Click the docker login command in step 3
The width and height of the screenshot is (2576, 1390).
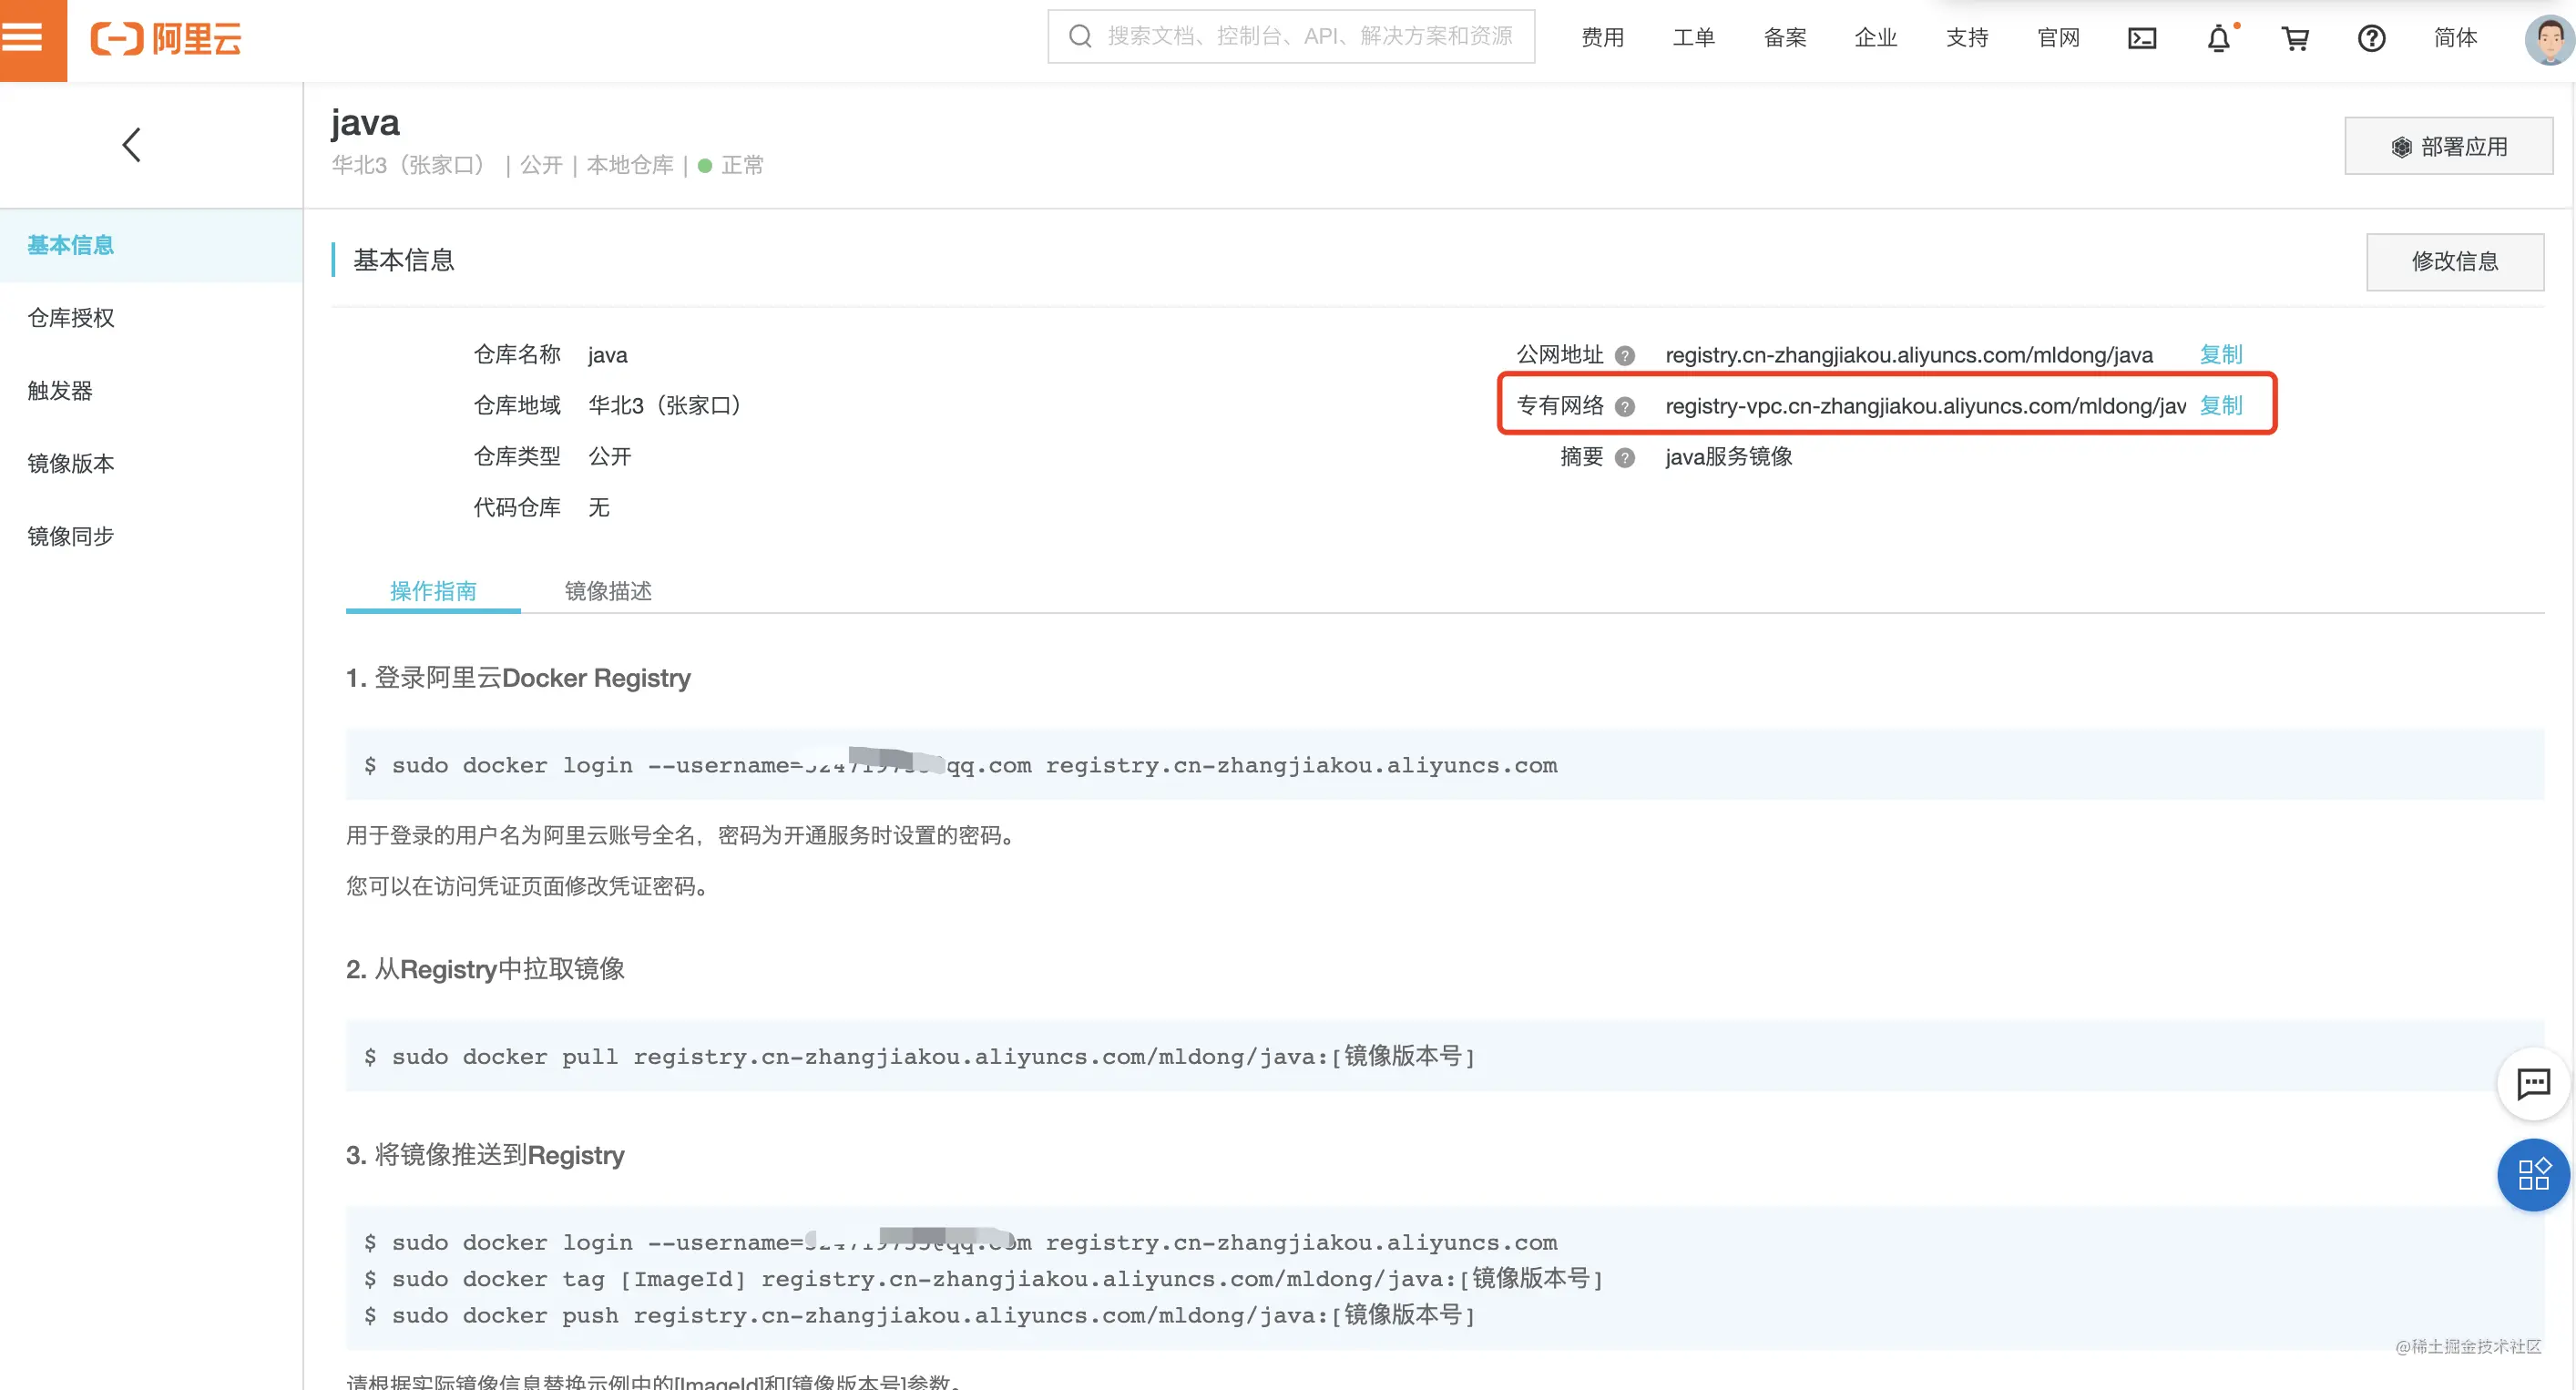coord(960,1242)
